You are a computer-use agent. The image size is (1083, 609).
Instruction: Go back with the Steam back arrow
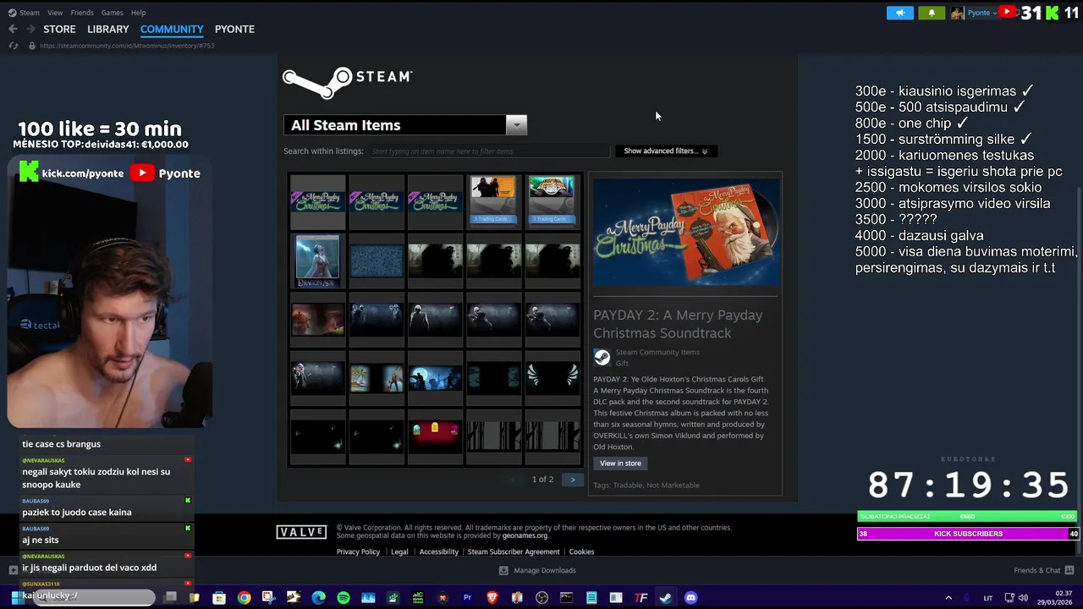13,29
